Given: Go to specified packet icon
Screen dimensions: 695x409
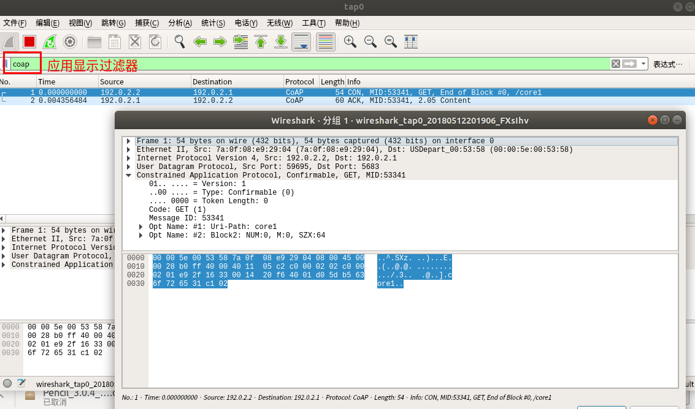Looking at the screenshot, I should (x=240, y=42).
